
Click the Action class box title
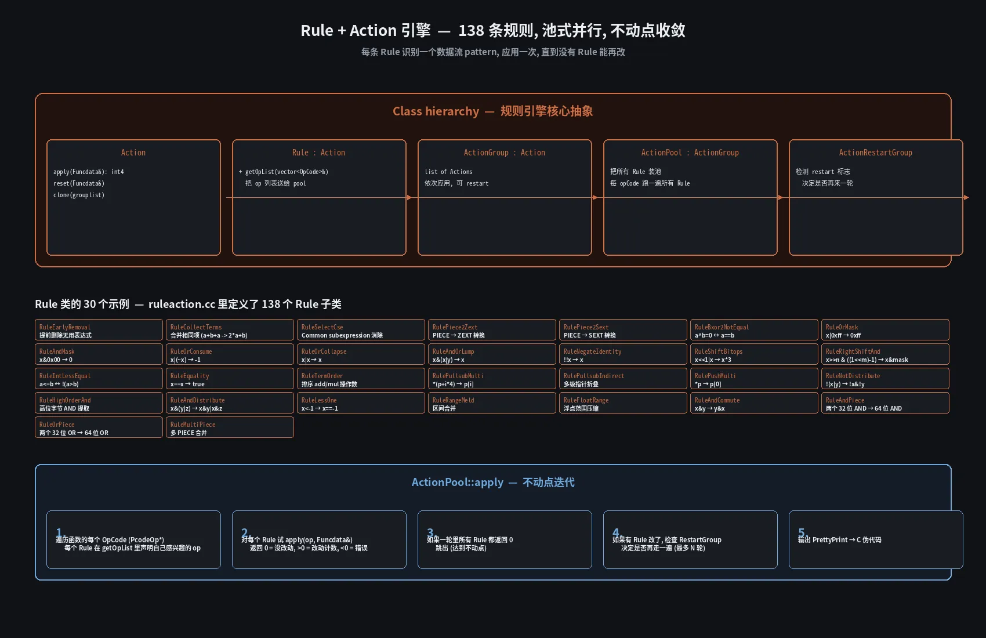pyautogui.click(x=133, y=153)
